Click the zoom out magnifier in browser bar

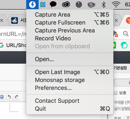pyautogui.click(x=126, y=34)
